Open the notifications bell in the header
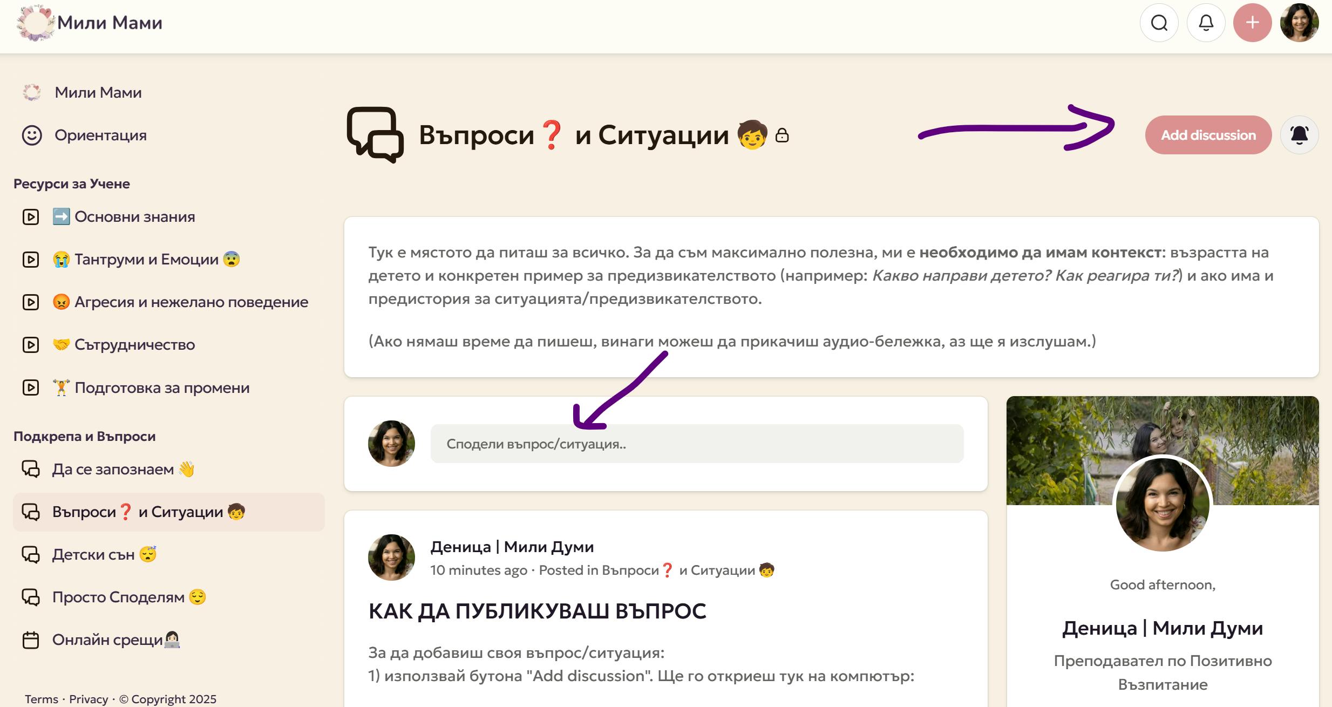Image resolution: width=1332 pixels, height=707 pixels. [x=1206, y=23]
